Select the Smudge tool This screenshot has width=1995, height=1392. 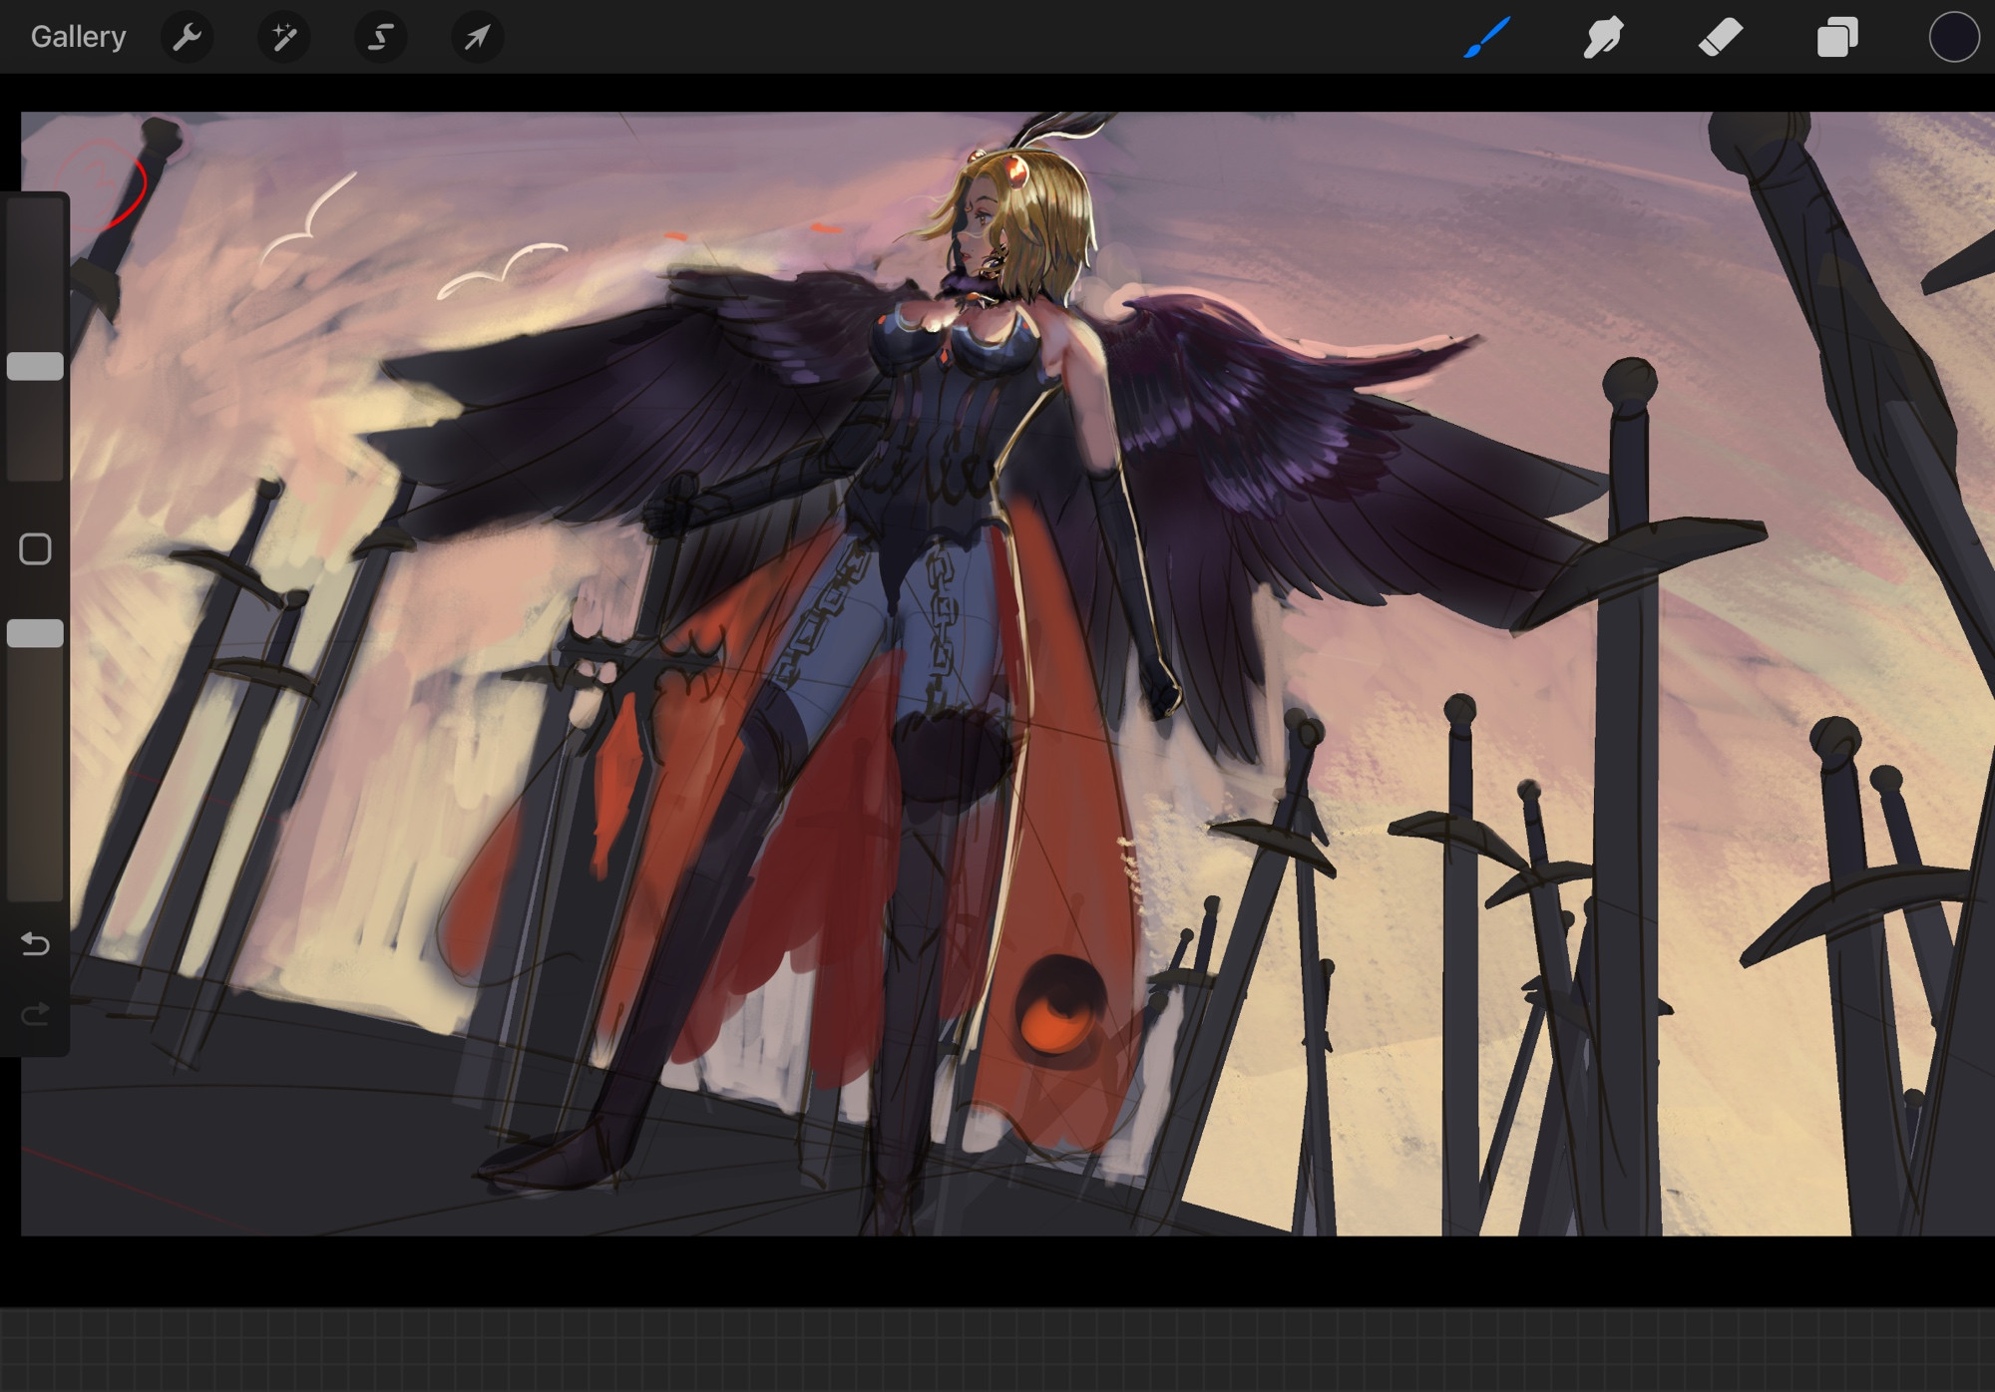click(x=1604, y=37)
